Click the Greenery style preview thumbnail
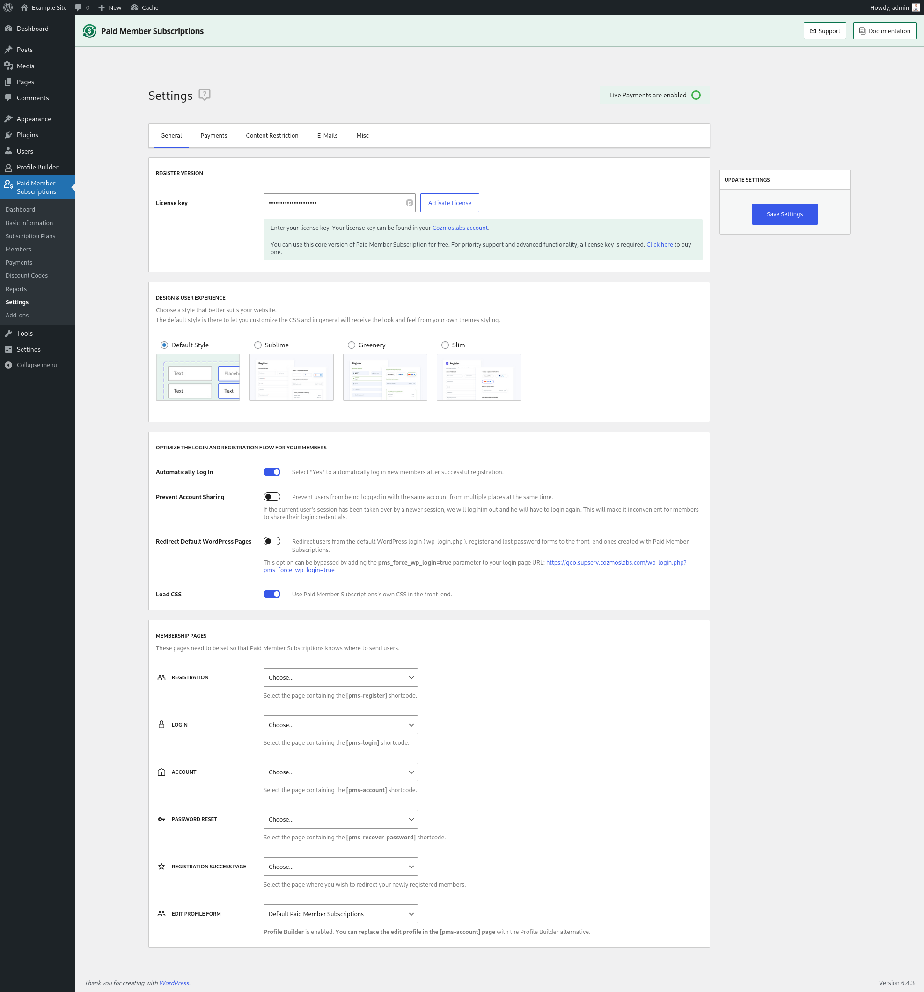This screenshot has width=924, height=992. (385, 377)
